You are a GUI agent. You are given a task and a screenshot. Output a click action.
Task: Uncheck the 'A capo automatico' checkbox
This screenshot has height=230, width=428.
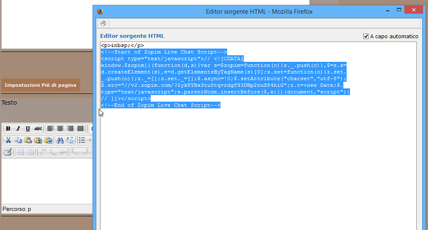coord(366,36)
